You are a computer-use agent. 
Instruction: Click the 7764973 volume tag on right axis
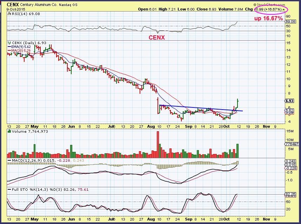[292, 144]
